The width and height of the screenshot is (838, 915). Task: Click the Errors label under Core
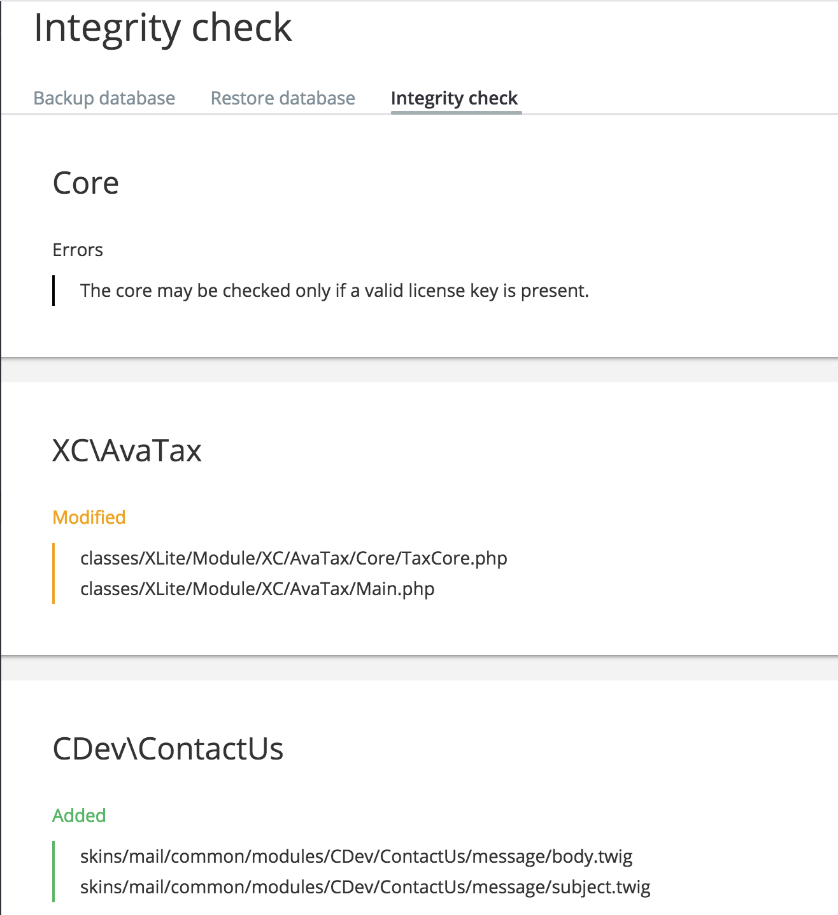pyautogui.click(x=78, y=250)
